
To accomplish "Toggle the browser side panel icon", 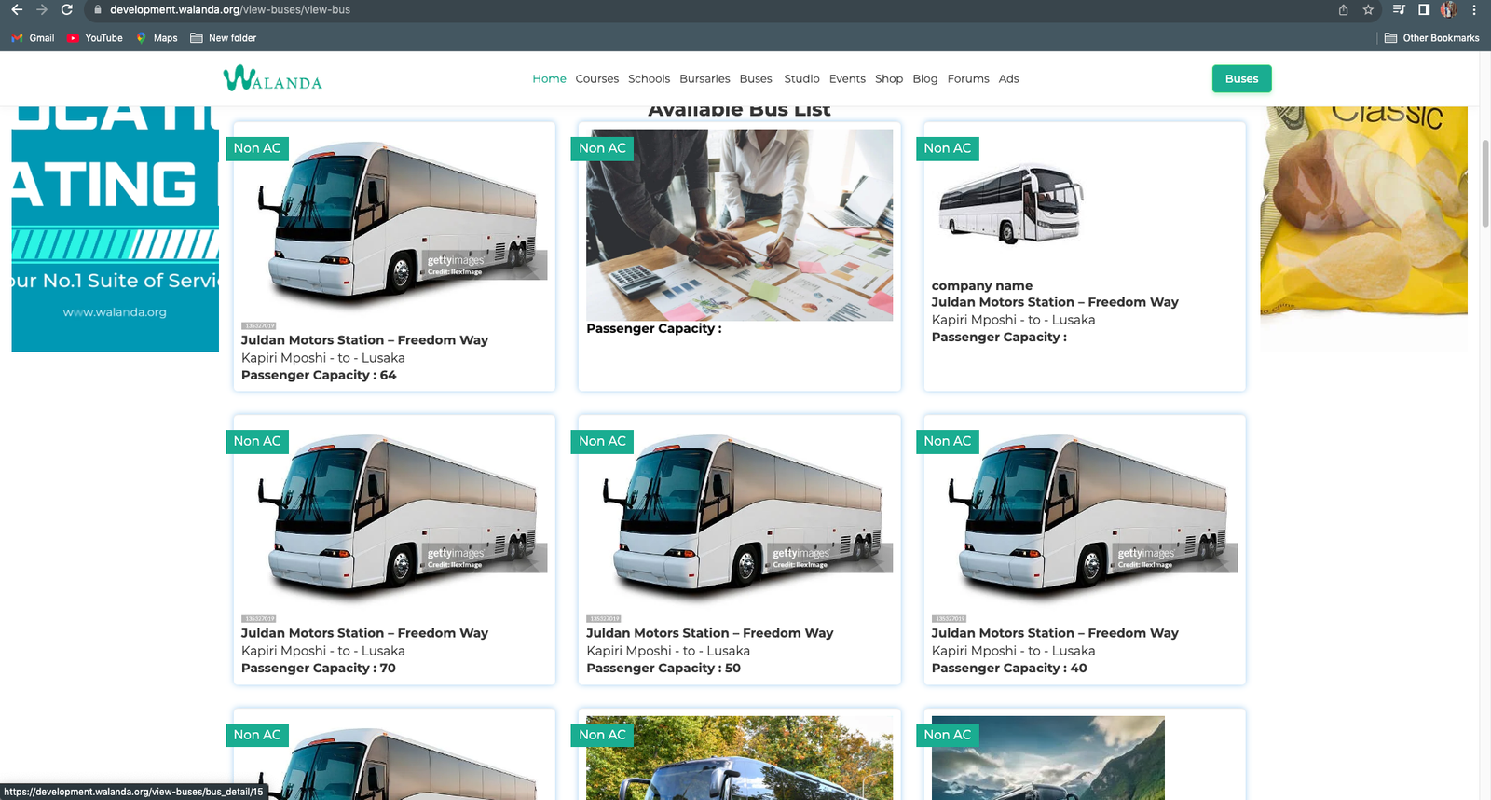I will pyautogui.click(x=1423, y=9).
